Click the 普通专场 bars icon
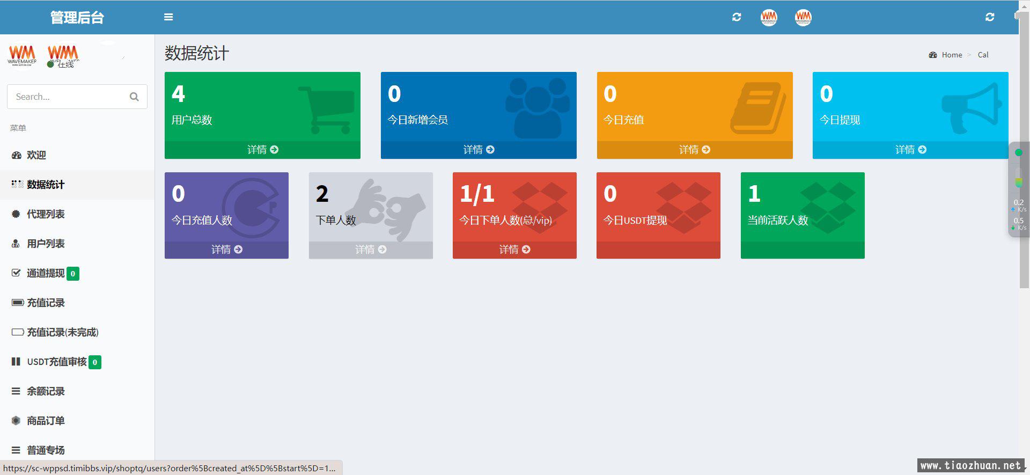The height and width of the screenshot is (475, 1030). click(16, 450)
